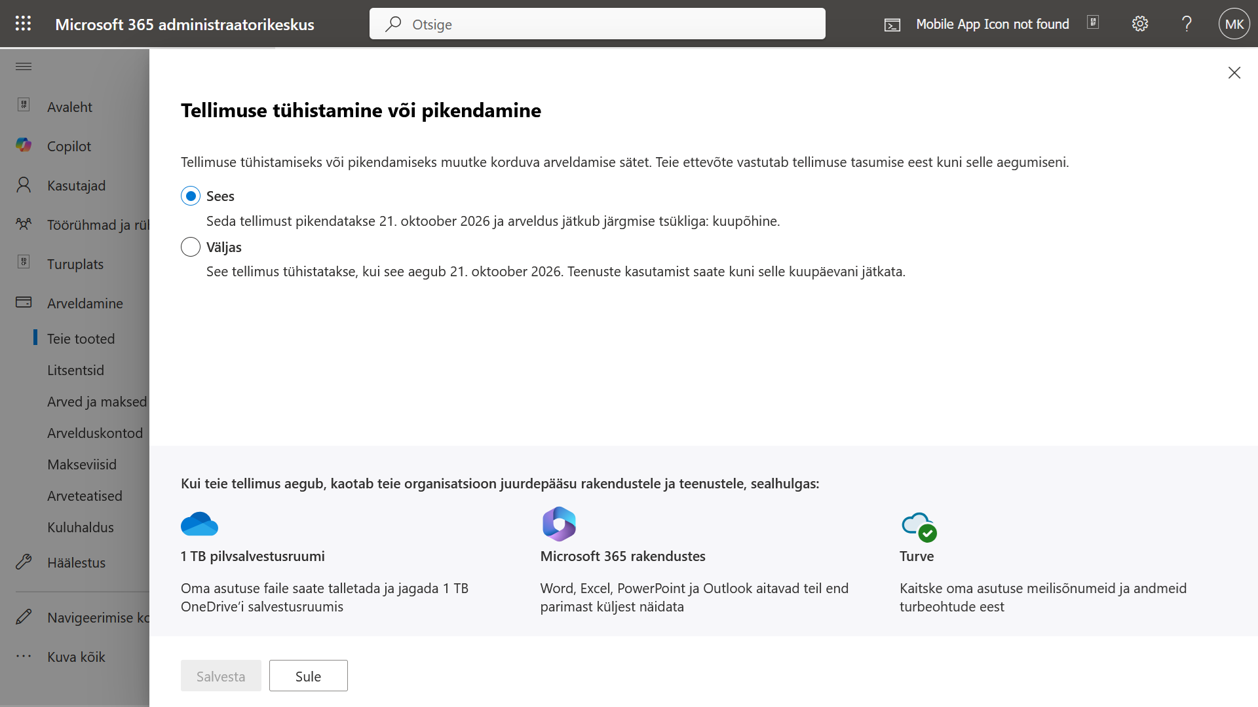
Task: Collapse the navigation hamburger menu
Action: pyautogui.click(x=24, y=66)
